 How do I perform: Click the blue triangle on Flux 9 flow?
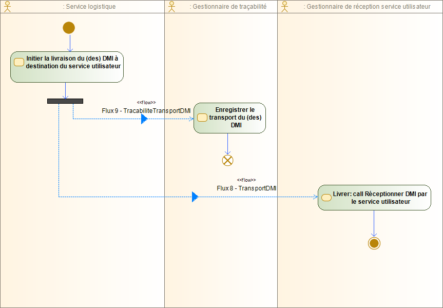144,118
